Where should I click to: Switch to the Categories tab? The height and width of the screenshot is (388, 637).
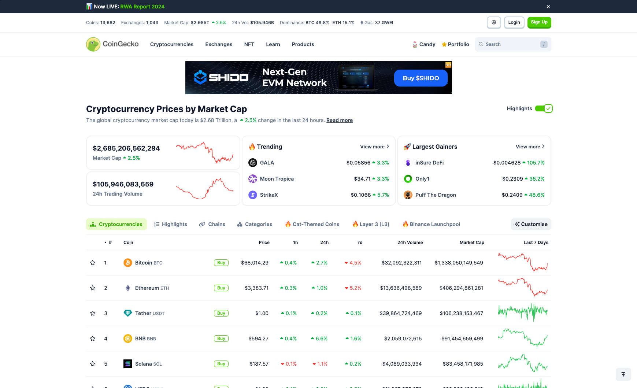(255, 224)
